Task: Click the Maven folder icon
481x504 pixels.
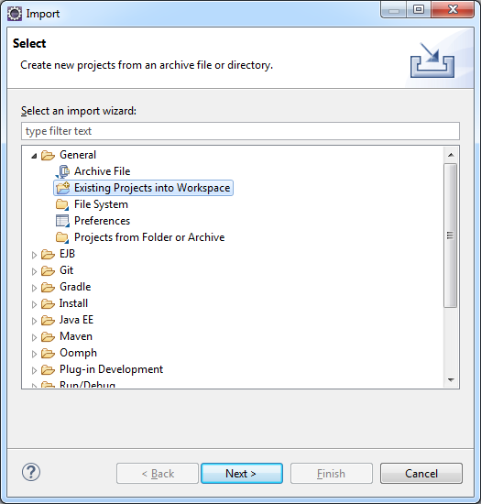Action: (48, 336)
